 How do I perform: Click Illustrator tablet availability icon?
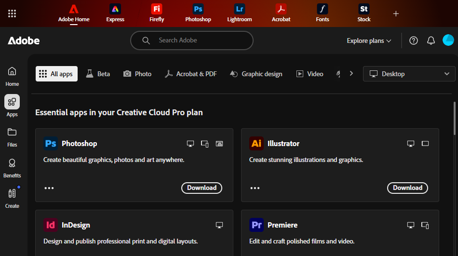pyautogui.click(x=425, y=144)
